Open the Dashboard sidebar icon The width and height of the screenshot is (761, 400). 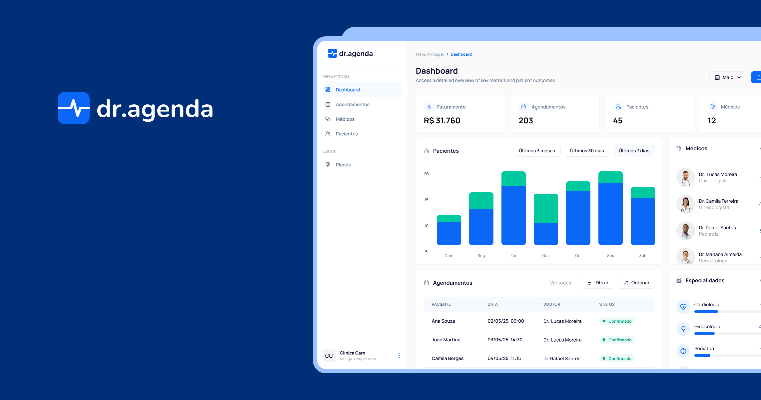pyautogui.click(x=328, y=89)
